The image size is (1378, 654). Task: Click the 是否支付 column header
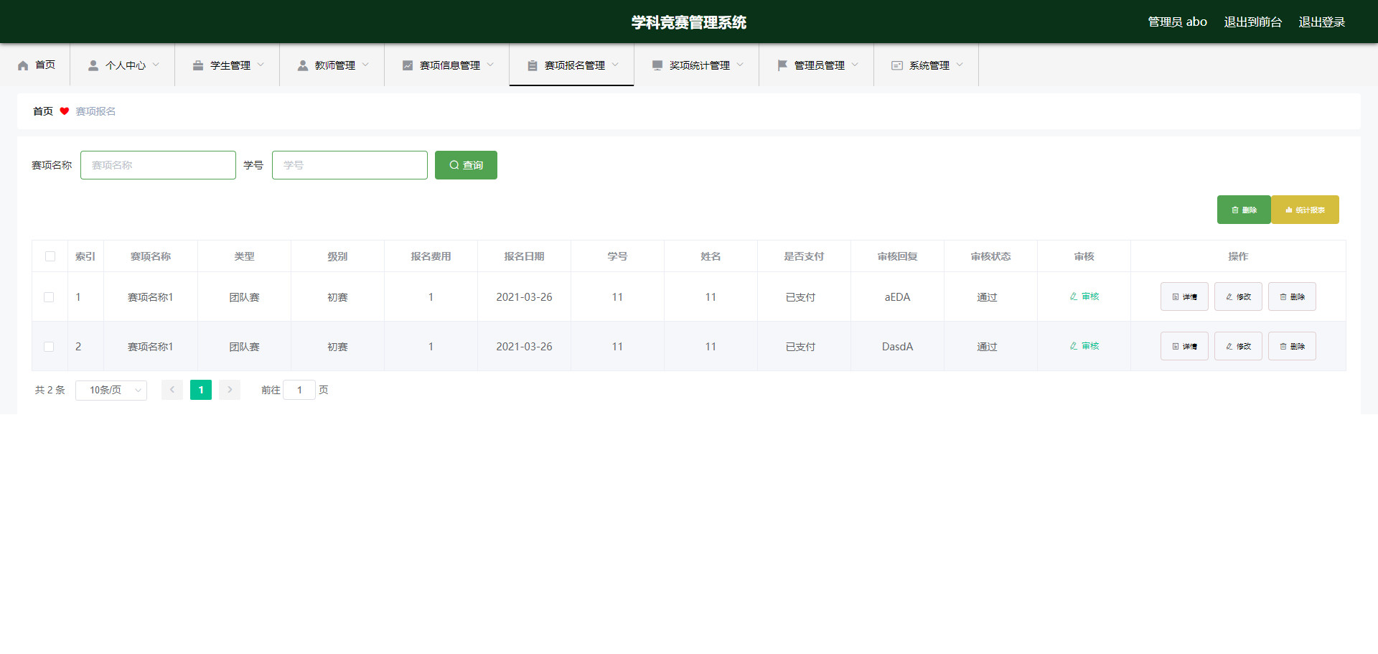pos(804,256)
